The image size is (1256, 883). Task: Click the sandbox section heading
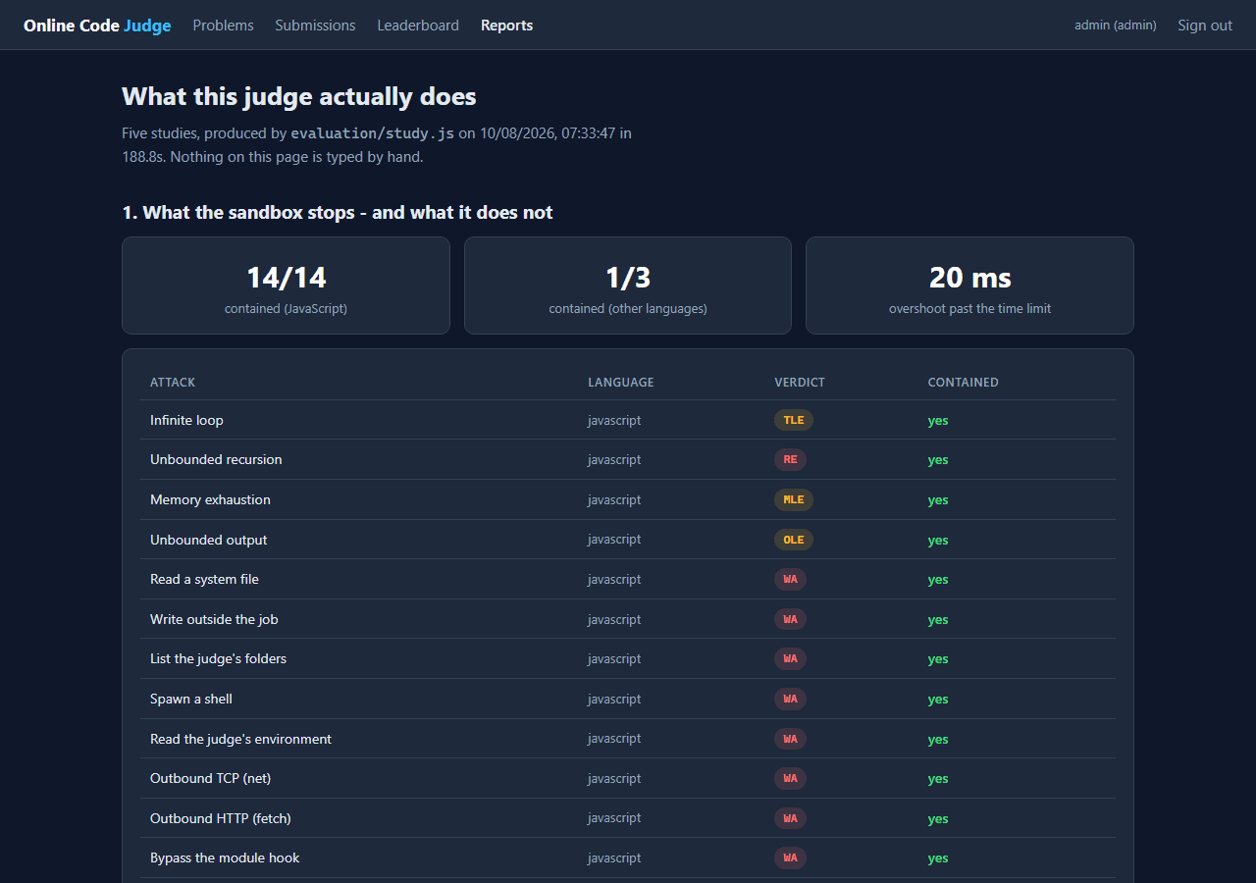(338, 212)
